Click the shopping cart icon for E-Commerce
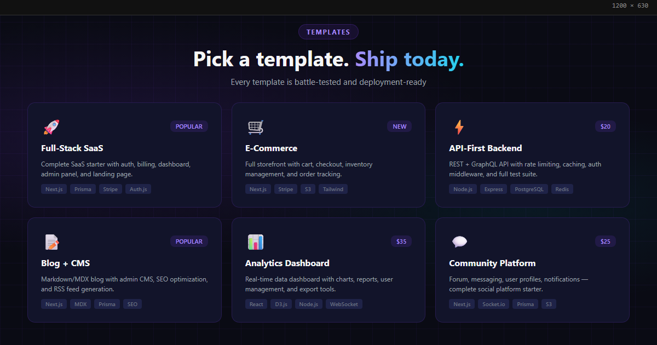Screen dimensions: 657x345 click(x=255, y=127)
